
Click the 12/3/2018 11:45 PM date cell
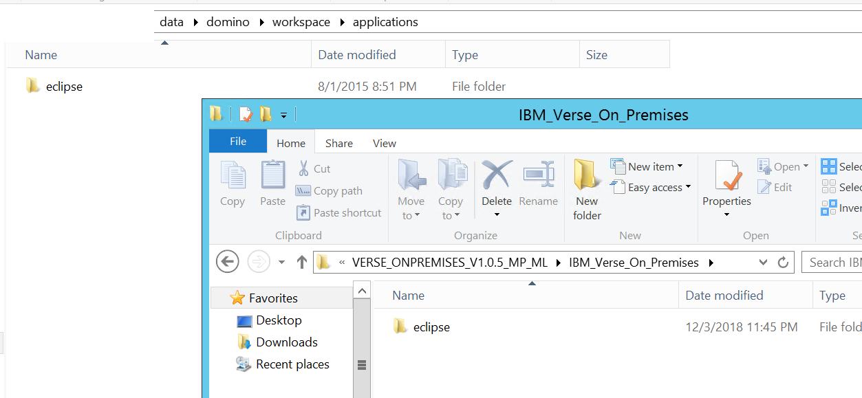point(742,327)
